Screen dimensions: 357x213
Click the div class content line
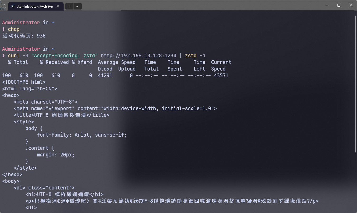tap(44, 188)
